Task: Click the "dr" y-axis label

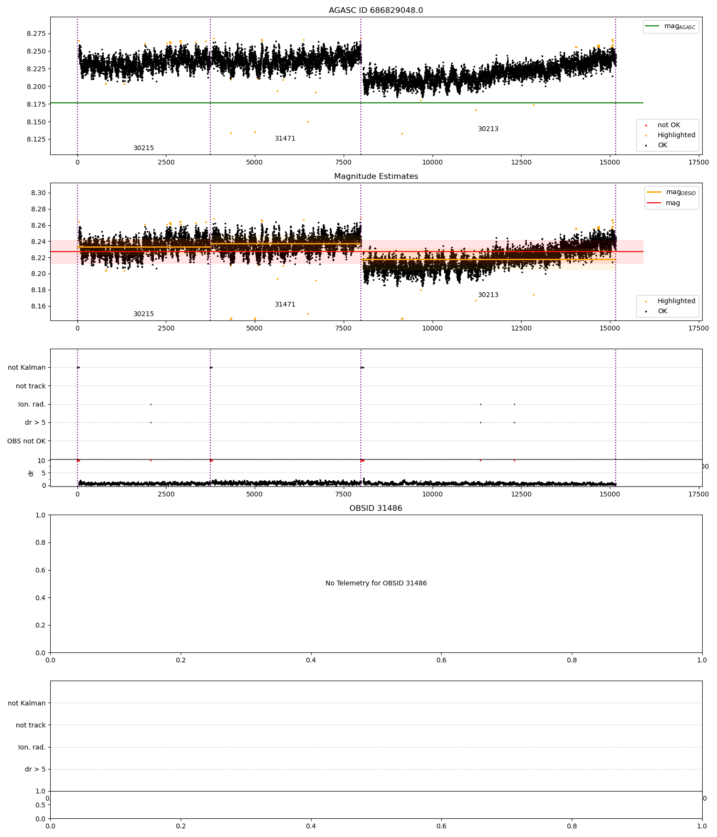Action: (31, 473)
